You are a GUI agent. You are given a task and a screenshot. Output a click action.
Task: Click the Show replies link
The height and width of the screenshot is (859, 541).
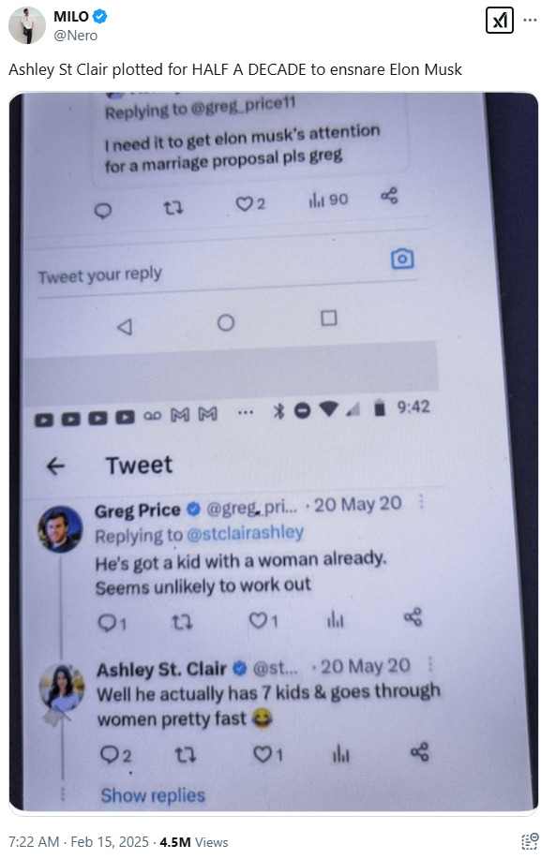coord(153,795)
